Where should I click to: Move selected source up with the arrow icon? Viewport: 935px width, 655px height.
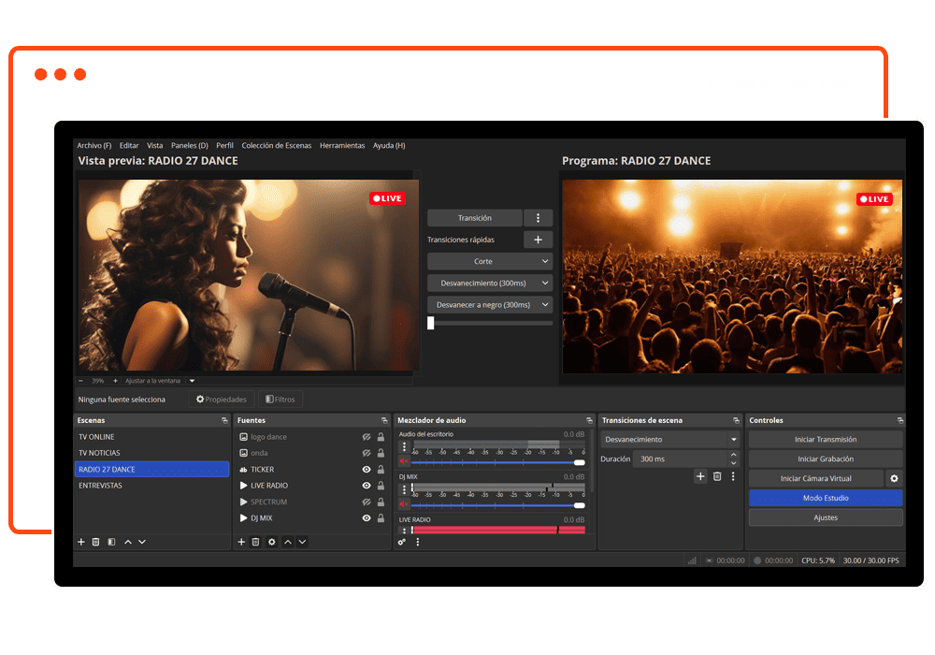pos(288,542)
